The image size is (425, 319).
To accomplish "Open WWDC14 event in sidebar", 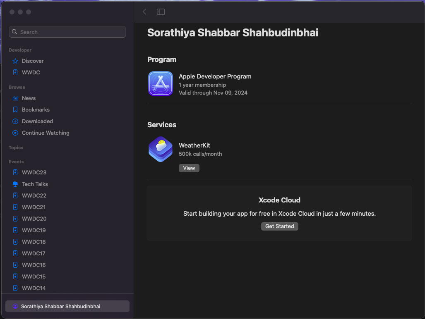I will [x=34, y=288].
